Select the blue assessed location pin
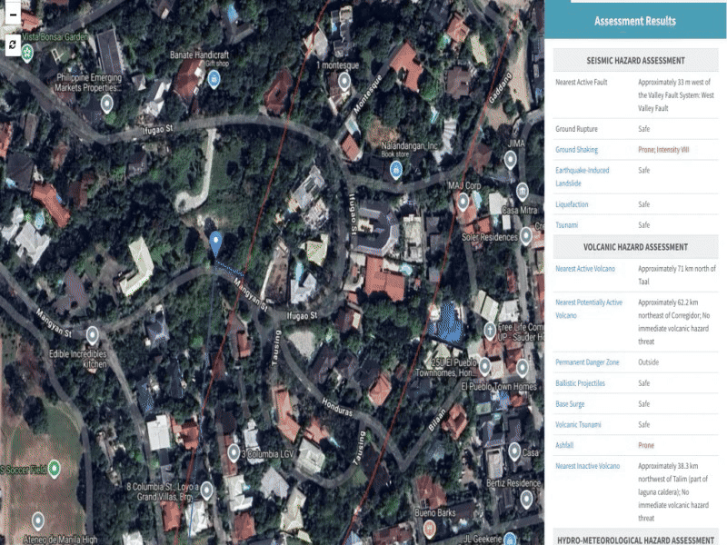 click(x=216, y=242)
